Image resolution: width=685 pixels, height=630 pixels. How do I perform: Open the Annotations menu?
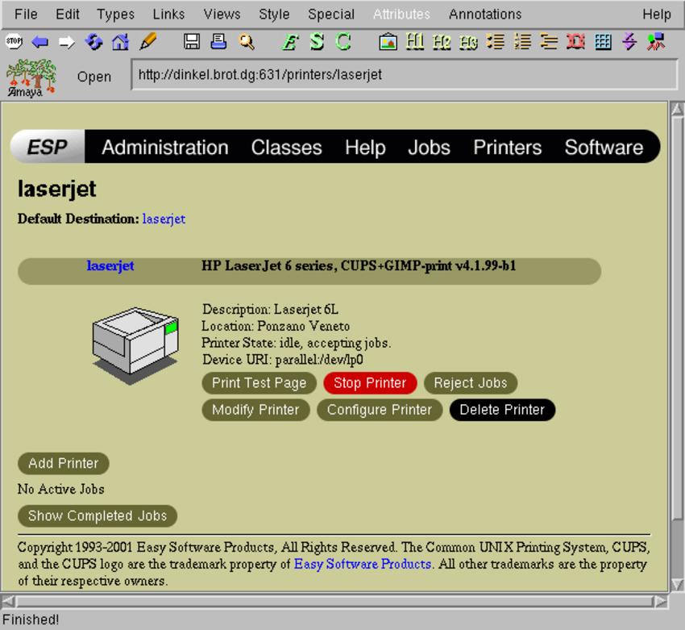point(484,15)
